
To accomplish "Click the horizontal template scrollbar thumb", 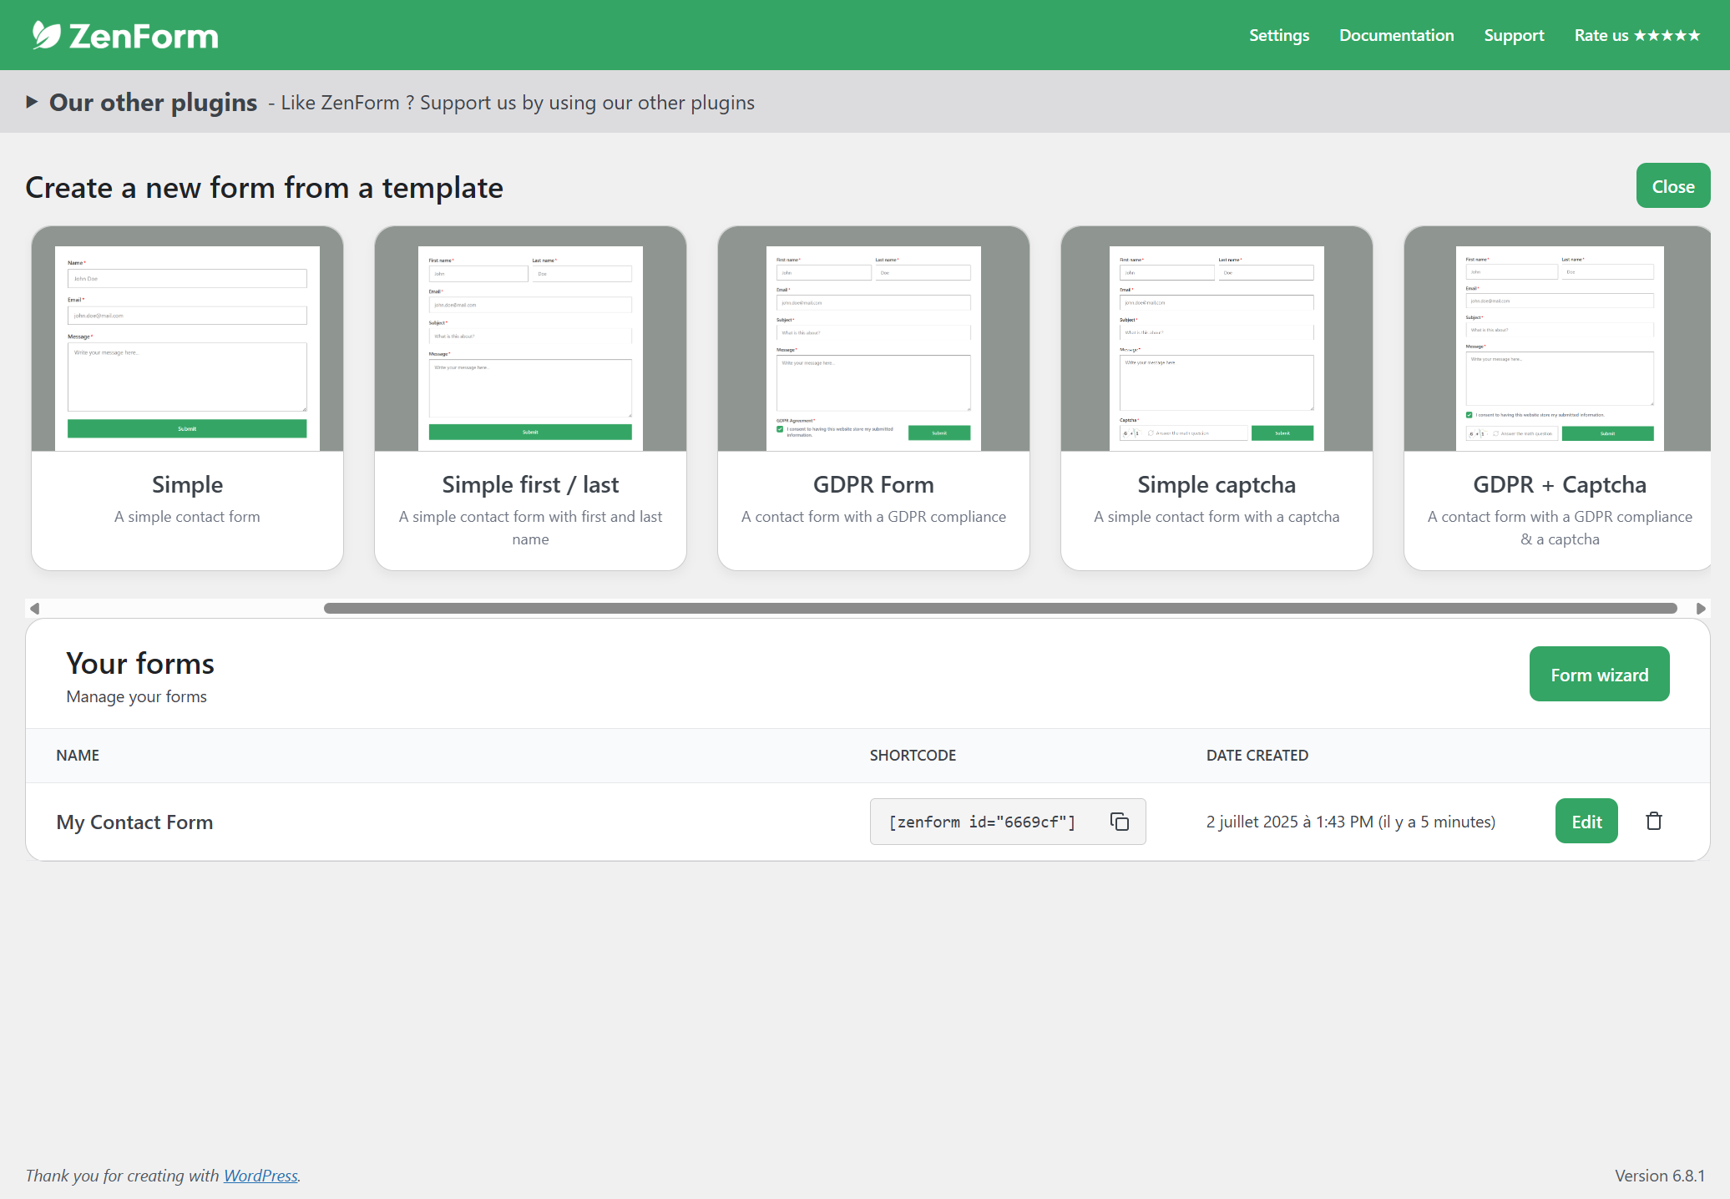I will [x=1000, y=609].
